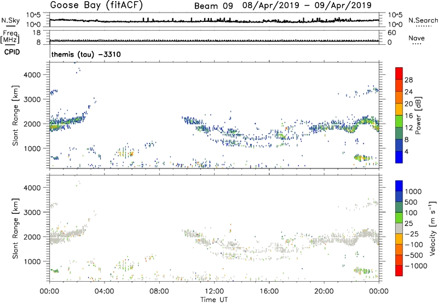The height and width of the screenshot is (303, 438).
Task: Click the 'Slant Range [km]' label of velocity panel
Action: (15, 229)
